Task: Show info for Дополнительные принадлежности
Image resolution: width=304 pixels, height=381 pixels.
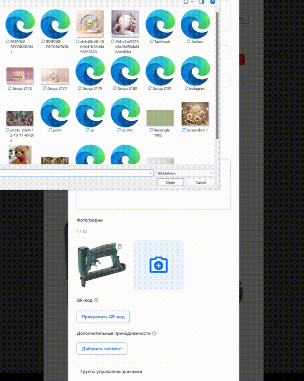Action: [x=154, y=334]
